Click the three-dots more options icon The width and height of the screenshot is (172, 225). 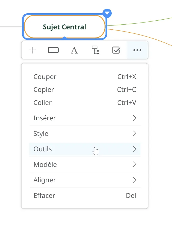click(x=137, y=50)
